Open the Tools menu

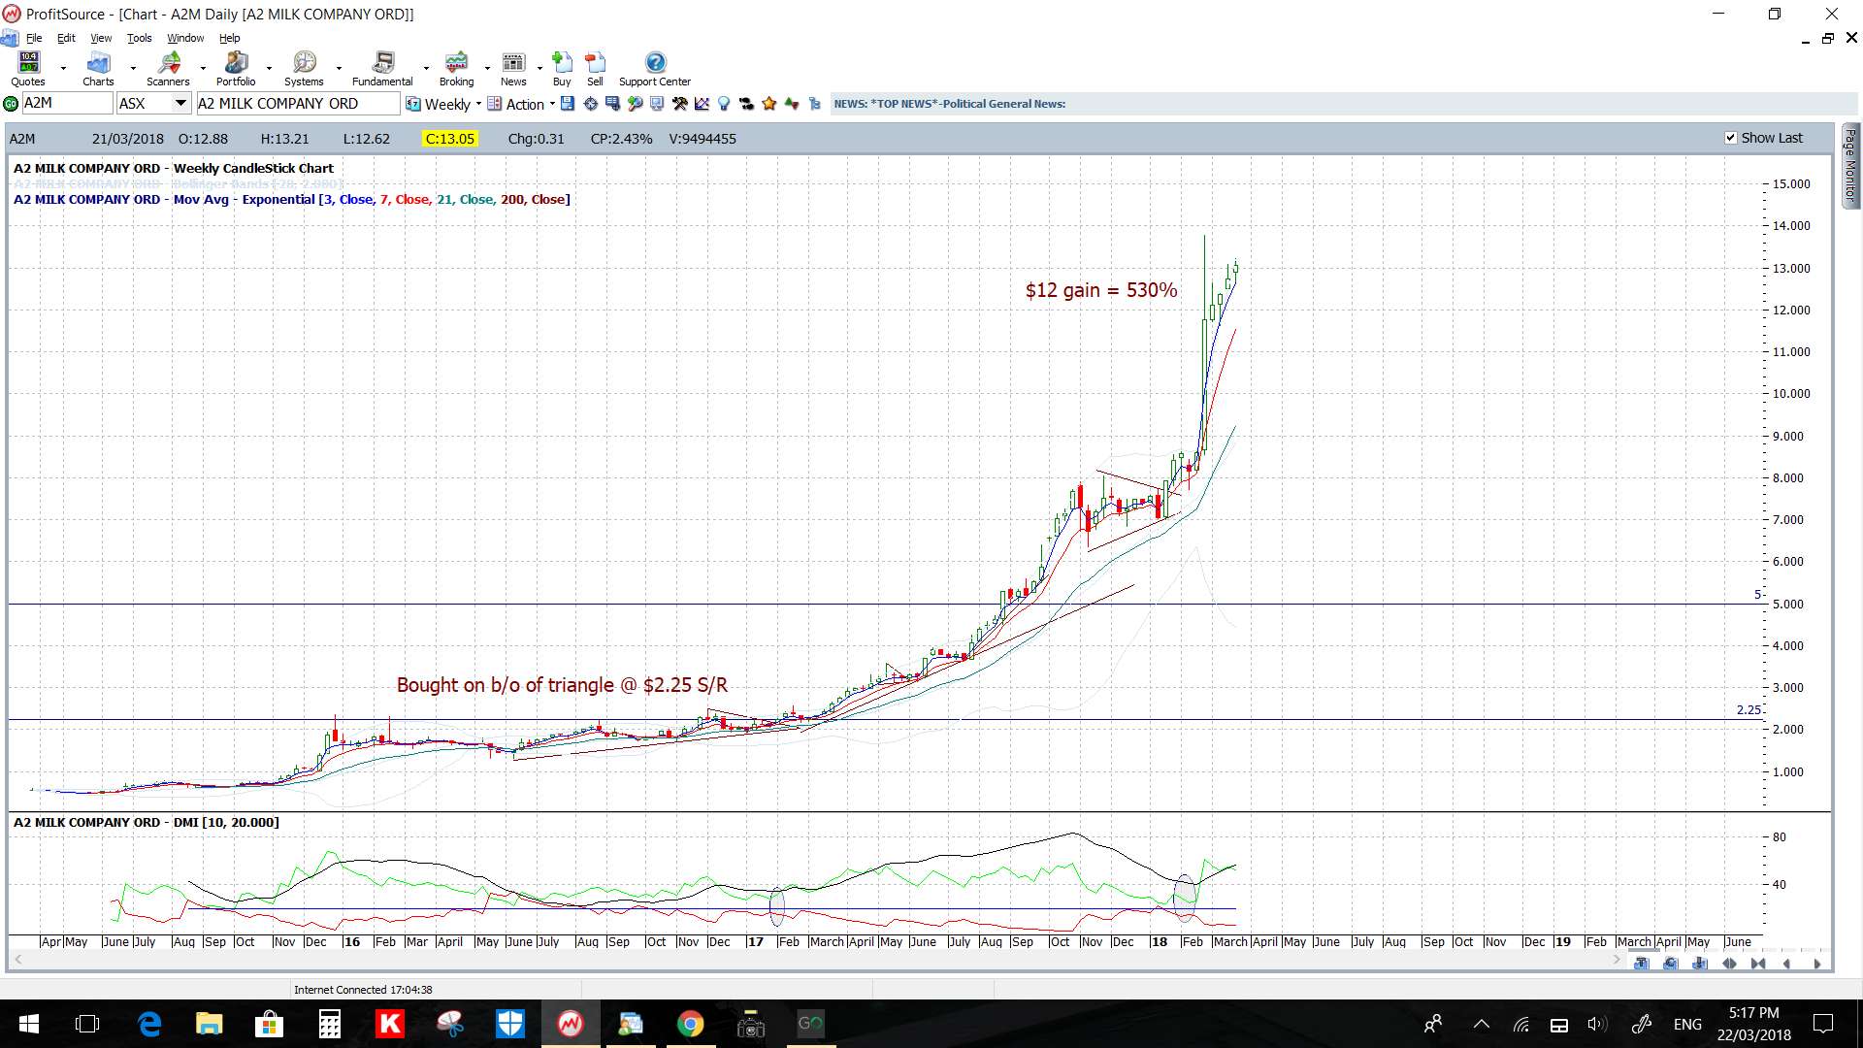(x=140, y=38)
